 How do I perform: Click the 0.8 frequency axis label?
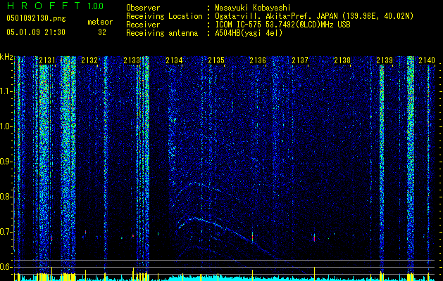[x=6, y=197]
